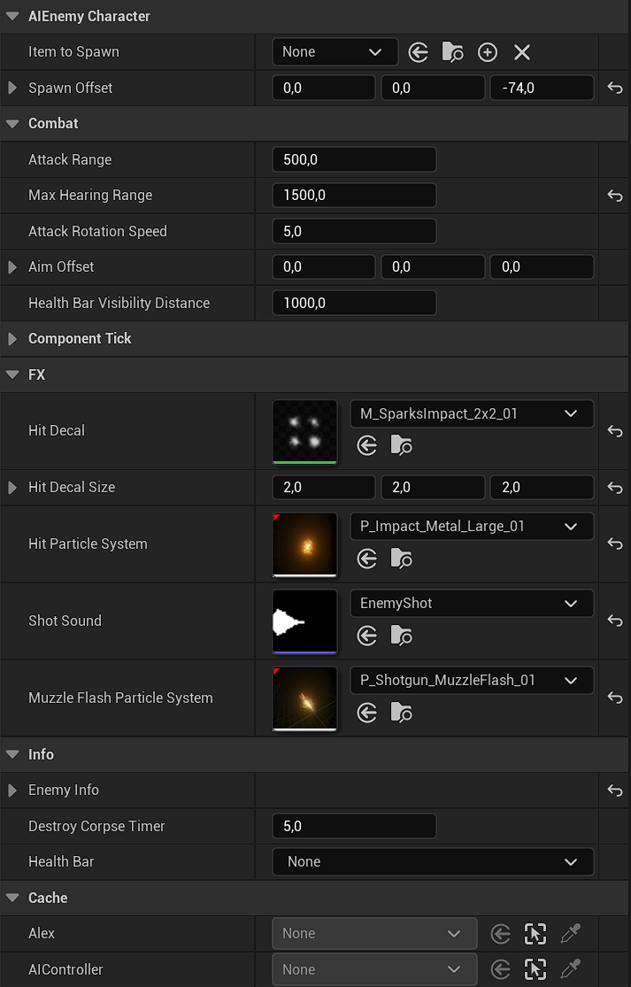This screenshot has width=631, height=987.
Task: Select the Shot Sound waveform thumbnail
Action: [304, 622]
